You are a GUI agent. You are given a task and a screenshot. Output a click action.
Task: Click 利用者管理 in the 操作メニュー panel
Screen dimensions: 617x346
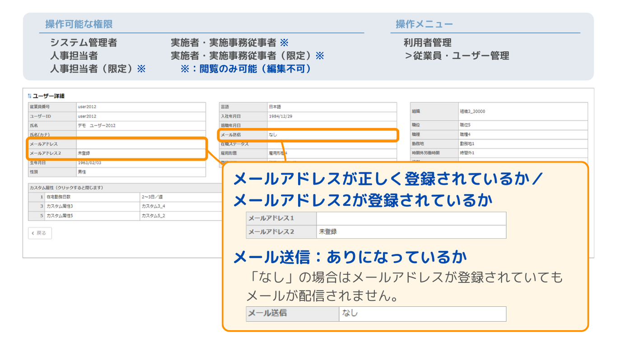[x=427, y=43]
